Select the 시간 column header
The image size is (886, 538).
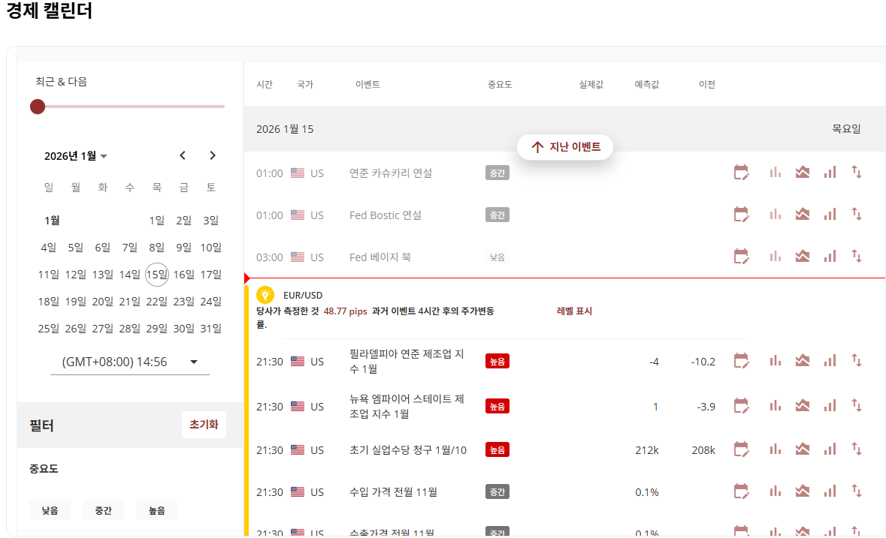pyautogui.click(x=265, y=84)
